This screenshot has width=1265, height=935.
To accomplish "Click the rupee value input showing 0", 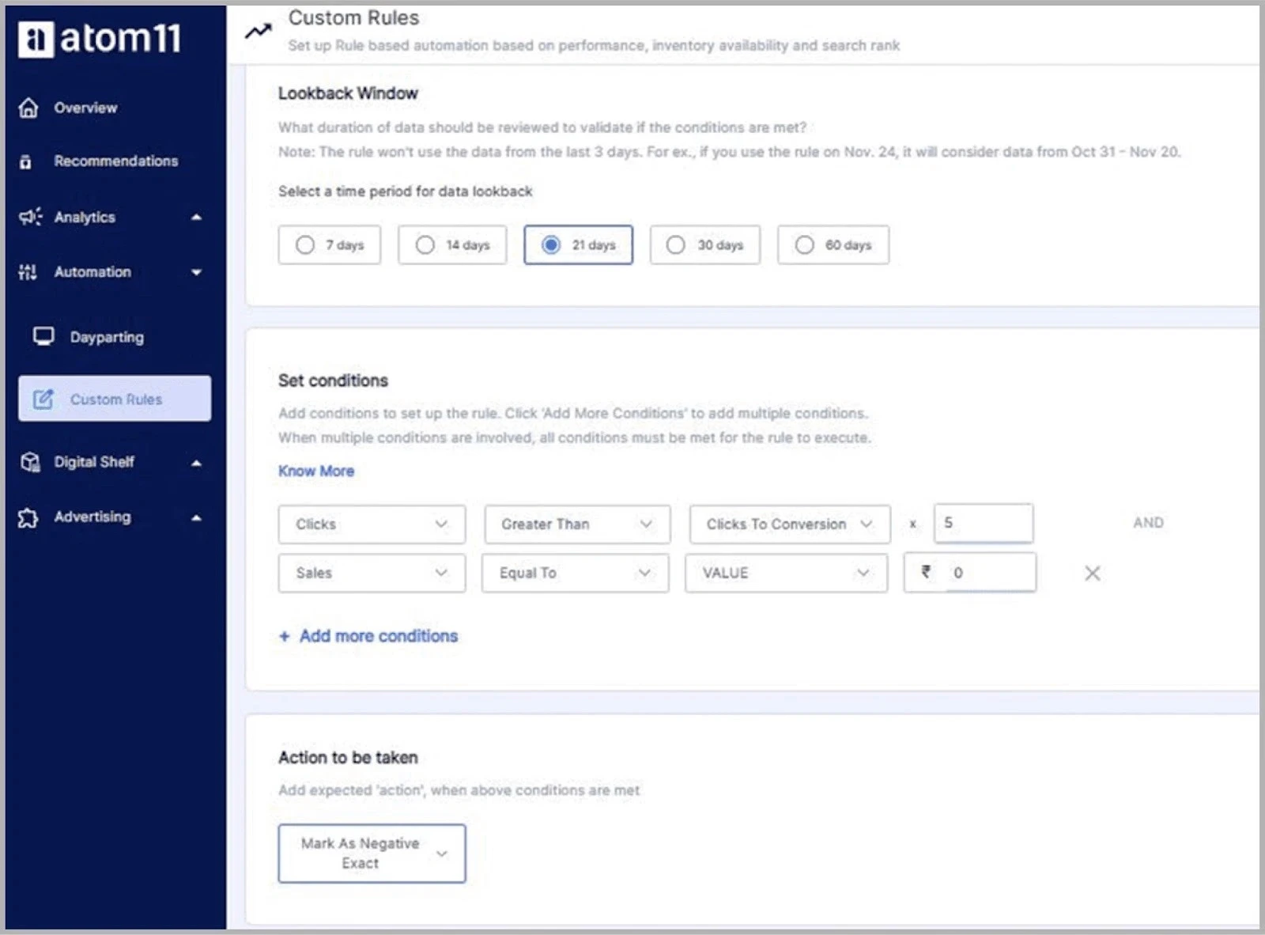I will (x=970, y=573).
